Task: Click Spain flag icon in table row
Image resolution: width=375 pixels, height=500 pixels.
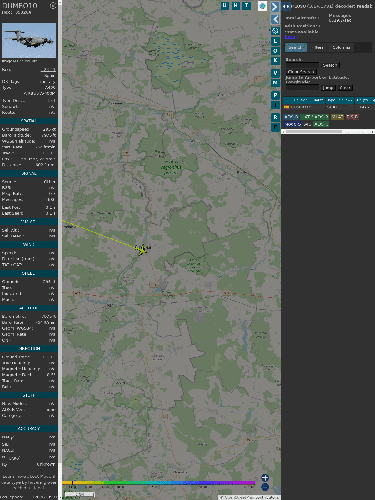Action: 287,107
